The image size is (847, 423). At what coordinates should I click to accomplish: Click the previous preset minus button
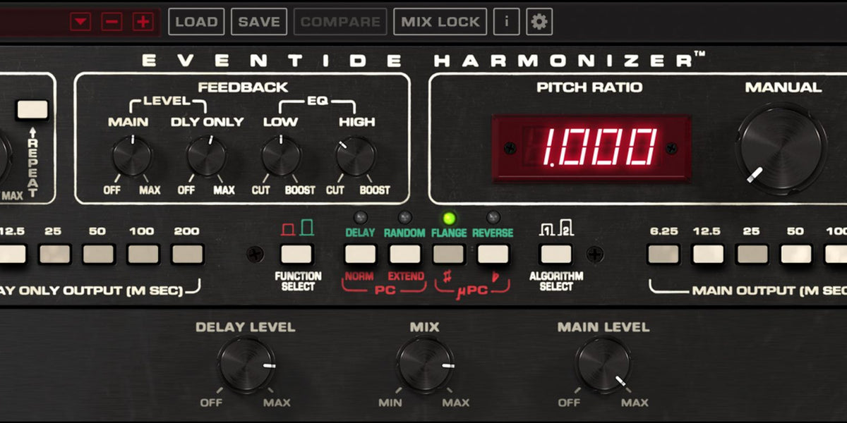pyautogui.click(x=113, y=21)
